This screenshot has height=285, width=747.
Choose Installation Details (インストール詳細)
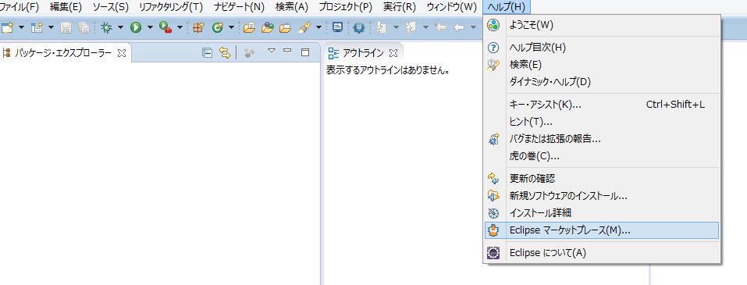(x=601, y=213)
